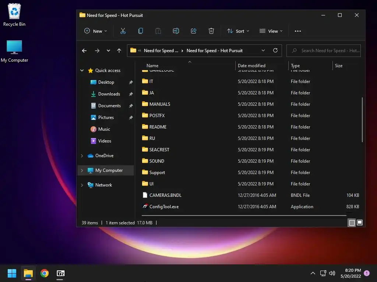Viewport: 377px width, 282px height.
Task: Launch Google Chrome from taskbar
Action: point(45,273)
